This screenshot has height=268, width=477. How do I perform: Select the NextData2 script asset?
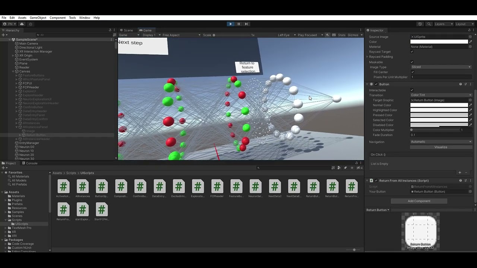[x=275, y=189]
